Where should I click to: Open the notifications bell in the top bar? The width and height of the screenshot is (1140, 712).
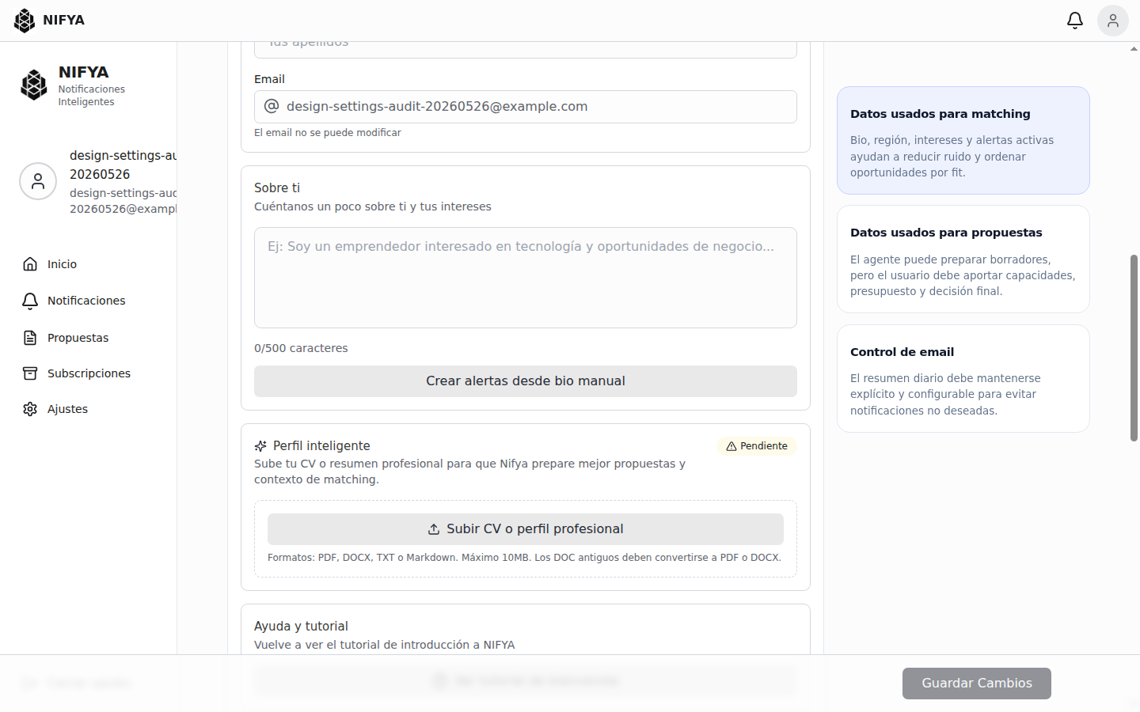click(1074, 21)
